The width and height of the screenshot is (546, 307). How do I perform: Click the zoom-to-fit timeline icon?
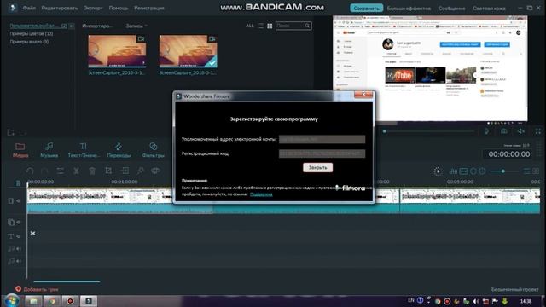point(463,171)
